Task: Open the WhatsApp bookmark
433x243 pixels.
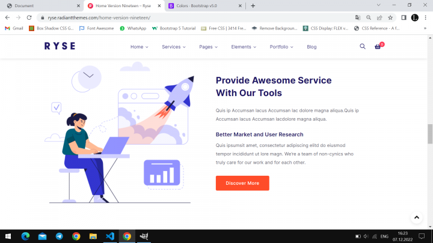Action: tap(133, 28)
